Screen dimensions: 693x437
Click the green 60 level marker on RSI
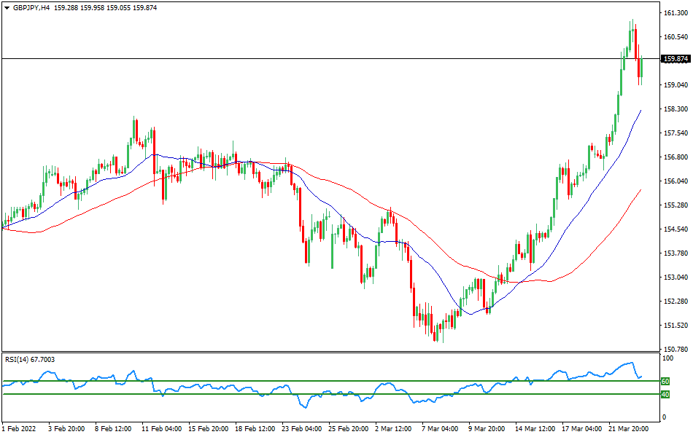point(665,380)
